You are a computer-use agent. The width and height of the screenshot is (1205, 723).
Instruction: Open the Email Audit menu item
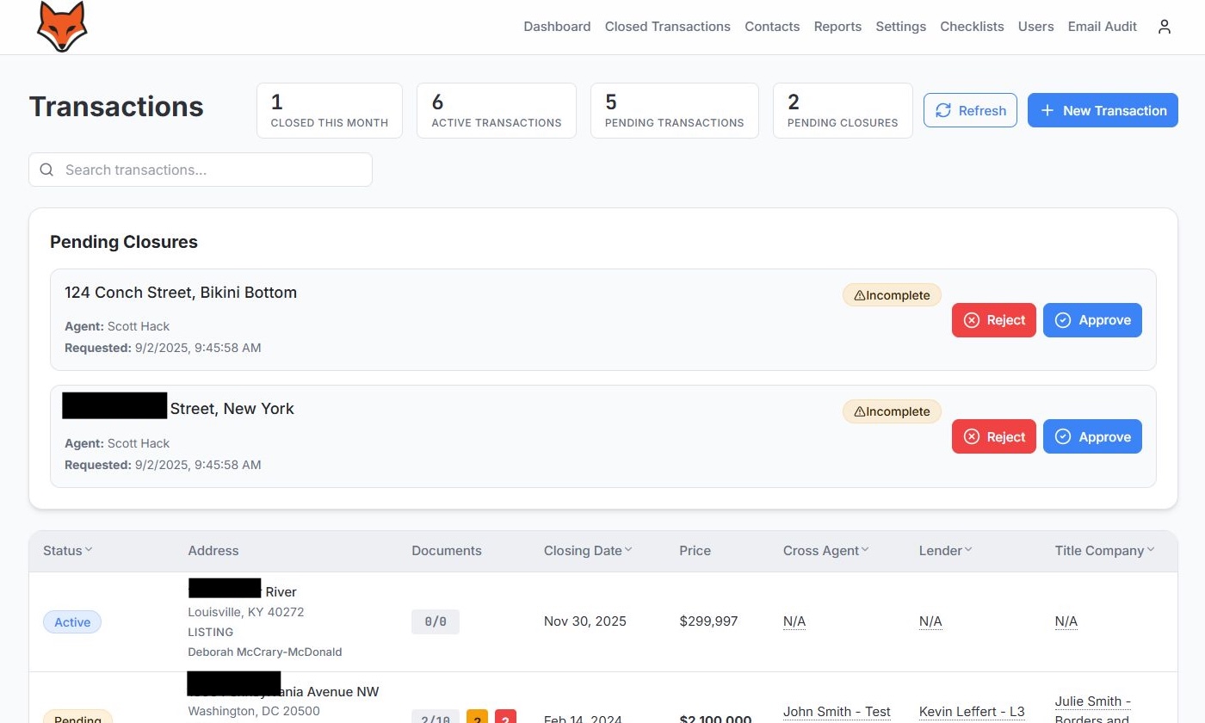[x=1102, y=27]
